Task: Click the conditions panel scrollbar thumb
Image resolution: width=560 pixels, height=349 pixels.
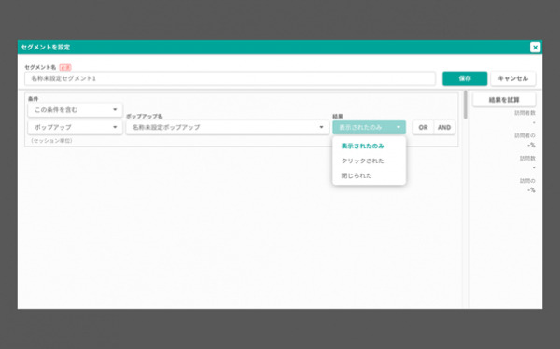Action: click(465, 105)
